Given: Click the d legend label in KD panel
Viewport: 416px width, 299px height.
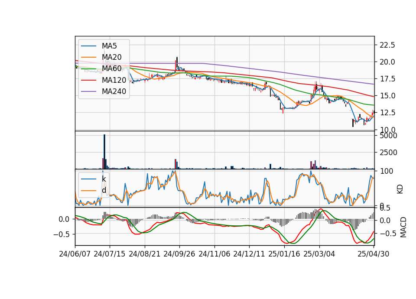Looking at the screenshot, I should (104, 190).
